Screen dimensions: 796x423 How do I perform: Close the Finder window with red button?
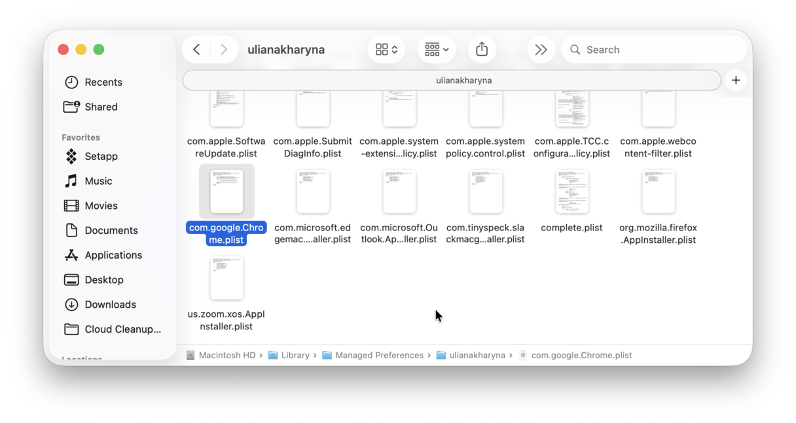click(x=63, y=50)
